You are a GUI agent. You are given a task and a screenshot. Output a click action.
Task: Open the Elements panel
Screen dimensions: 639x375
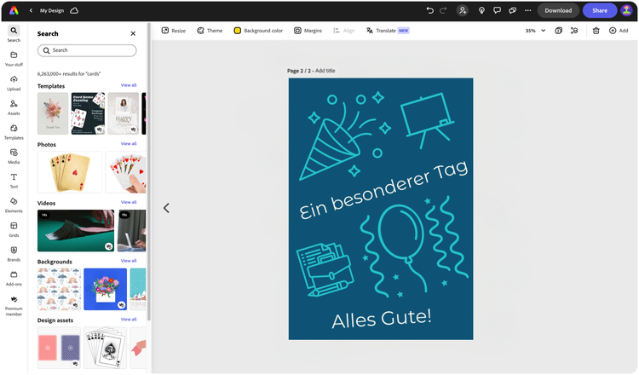click(x=14, y=205)
